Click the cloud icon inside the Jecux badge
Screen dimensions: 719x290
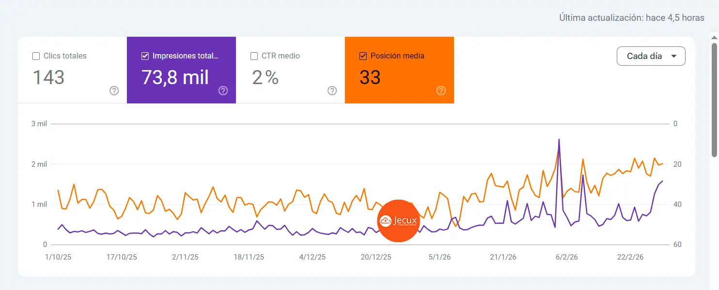coord(386,220)
